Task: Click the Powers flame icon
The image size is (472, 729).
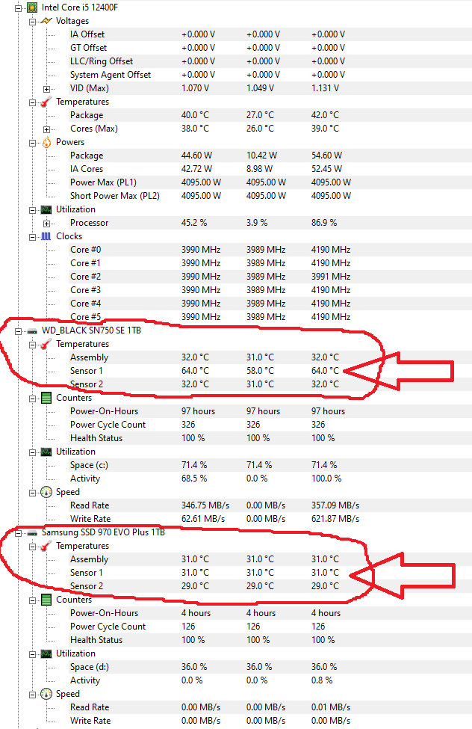Action: click(46, 142)
